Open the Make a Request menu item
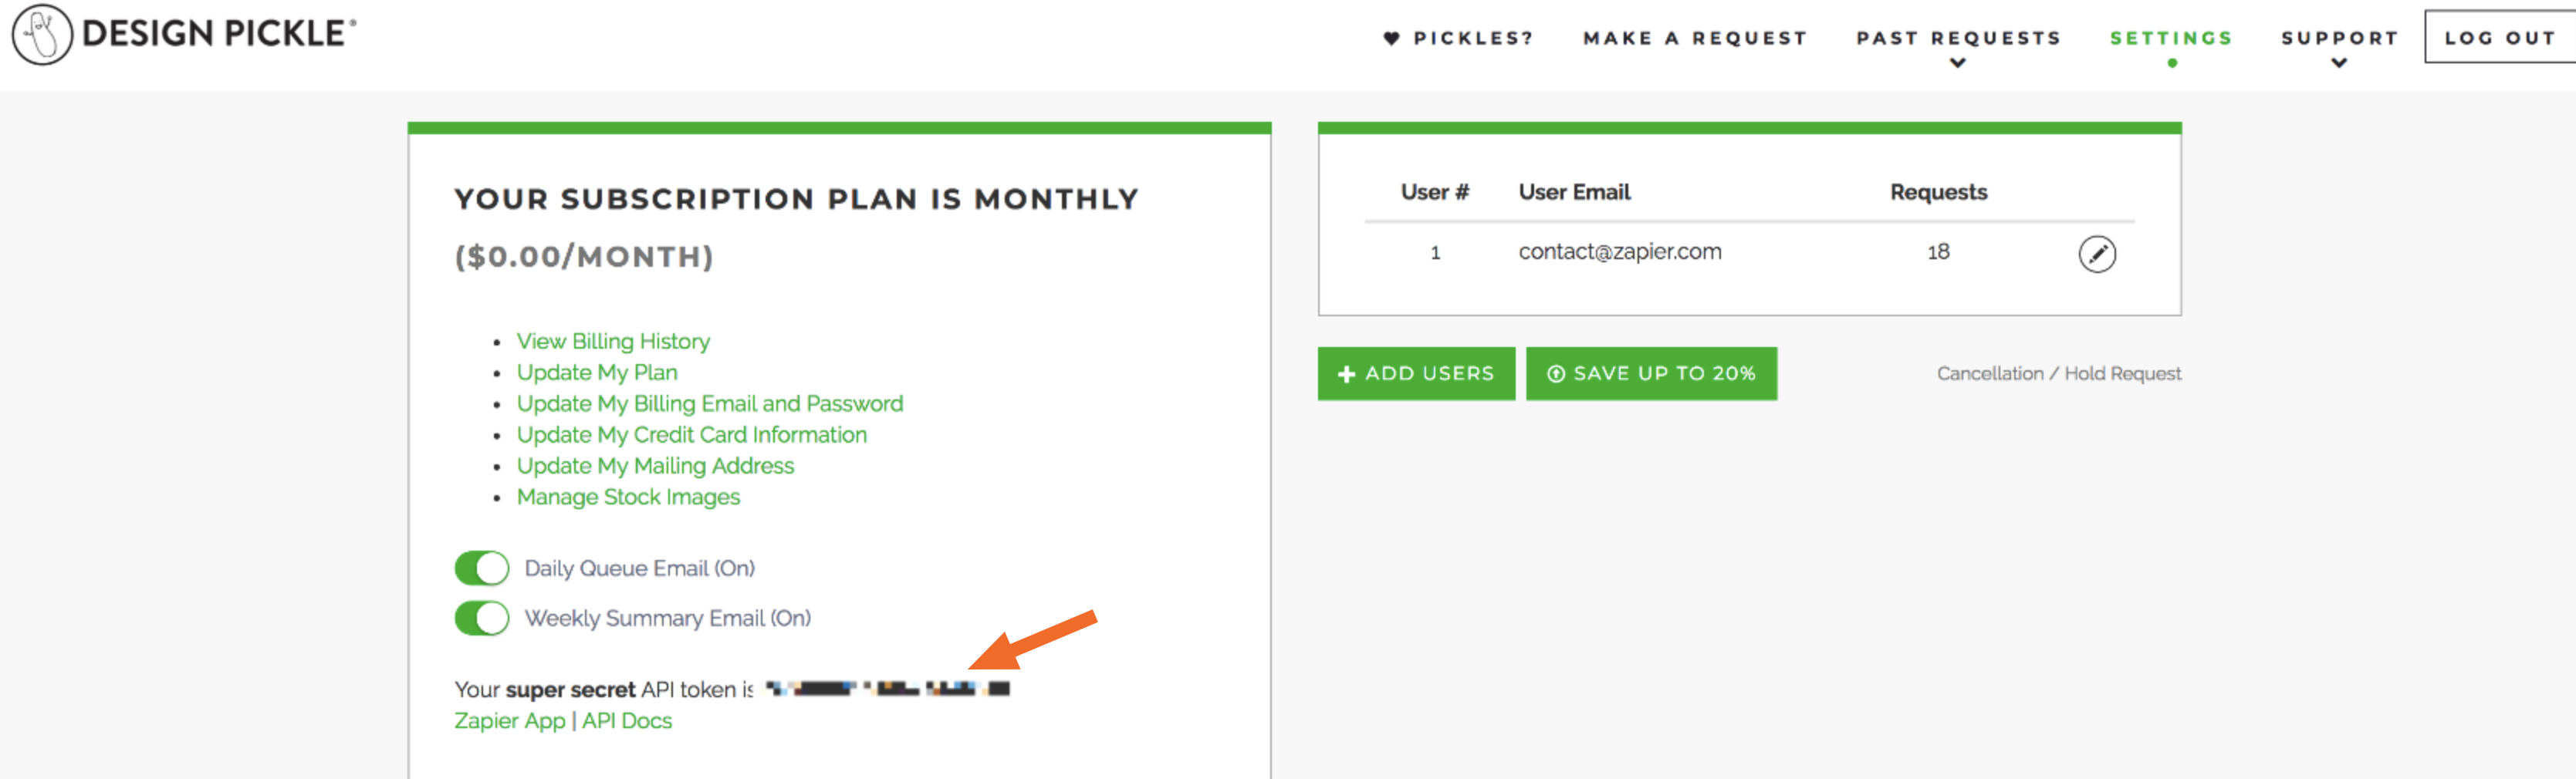This screenshot has height=779, width=2576. click(1694, 38)
